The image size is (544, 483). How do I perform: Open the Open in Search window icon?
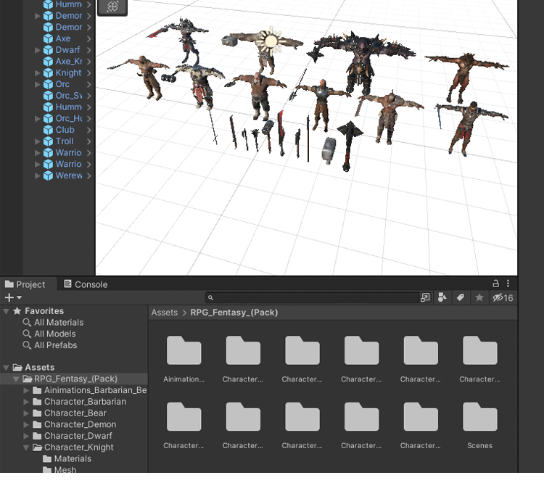coord(425,298)
